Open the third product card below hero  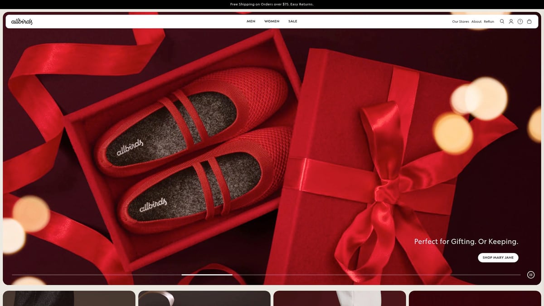[340, 298]
